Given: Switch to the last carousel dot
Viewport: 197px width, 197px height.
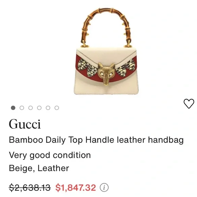Looking at the screenshot, I should coord(57,108).
